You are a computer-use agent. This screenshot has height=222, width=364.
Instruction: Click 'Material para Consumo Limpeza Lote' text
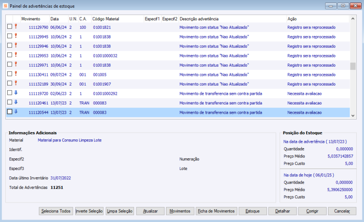click(69, 140)
